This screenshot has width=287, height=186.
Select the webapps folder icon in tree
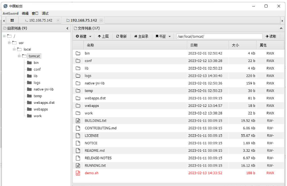point(29,109)
